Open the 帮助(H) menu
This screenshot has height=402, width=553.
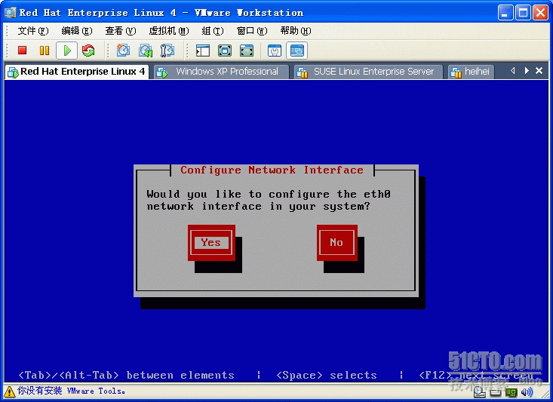(x=296, y=31)
